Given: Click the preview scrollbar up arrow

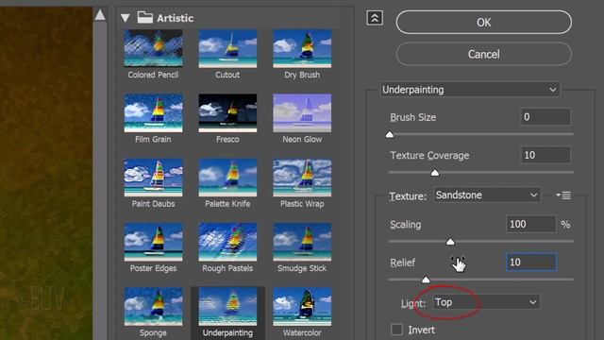Looking at the screenshot, I should [x=100, y=15].
